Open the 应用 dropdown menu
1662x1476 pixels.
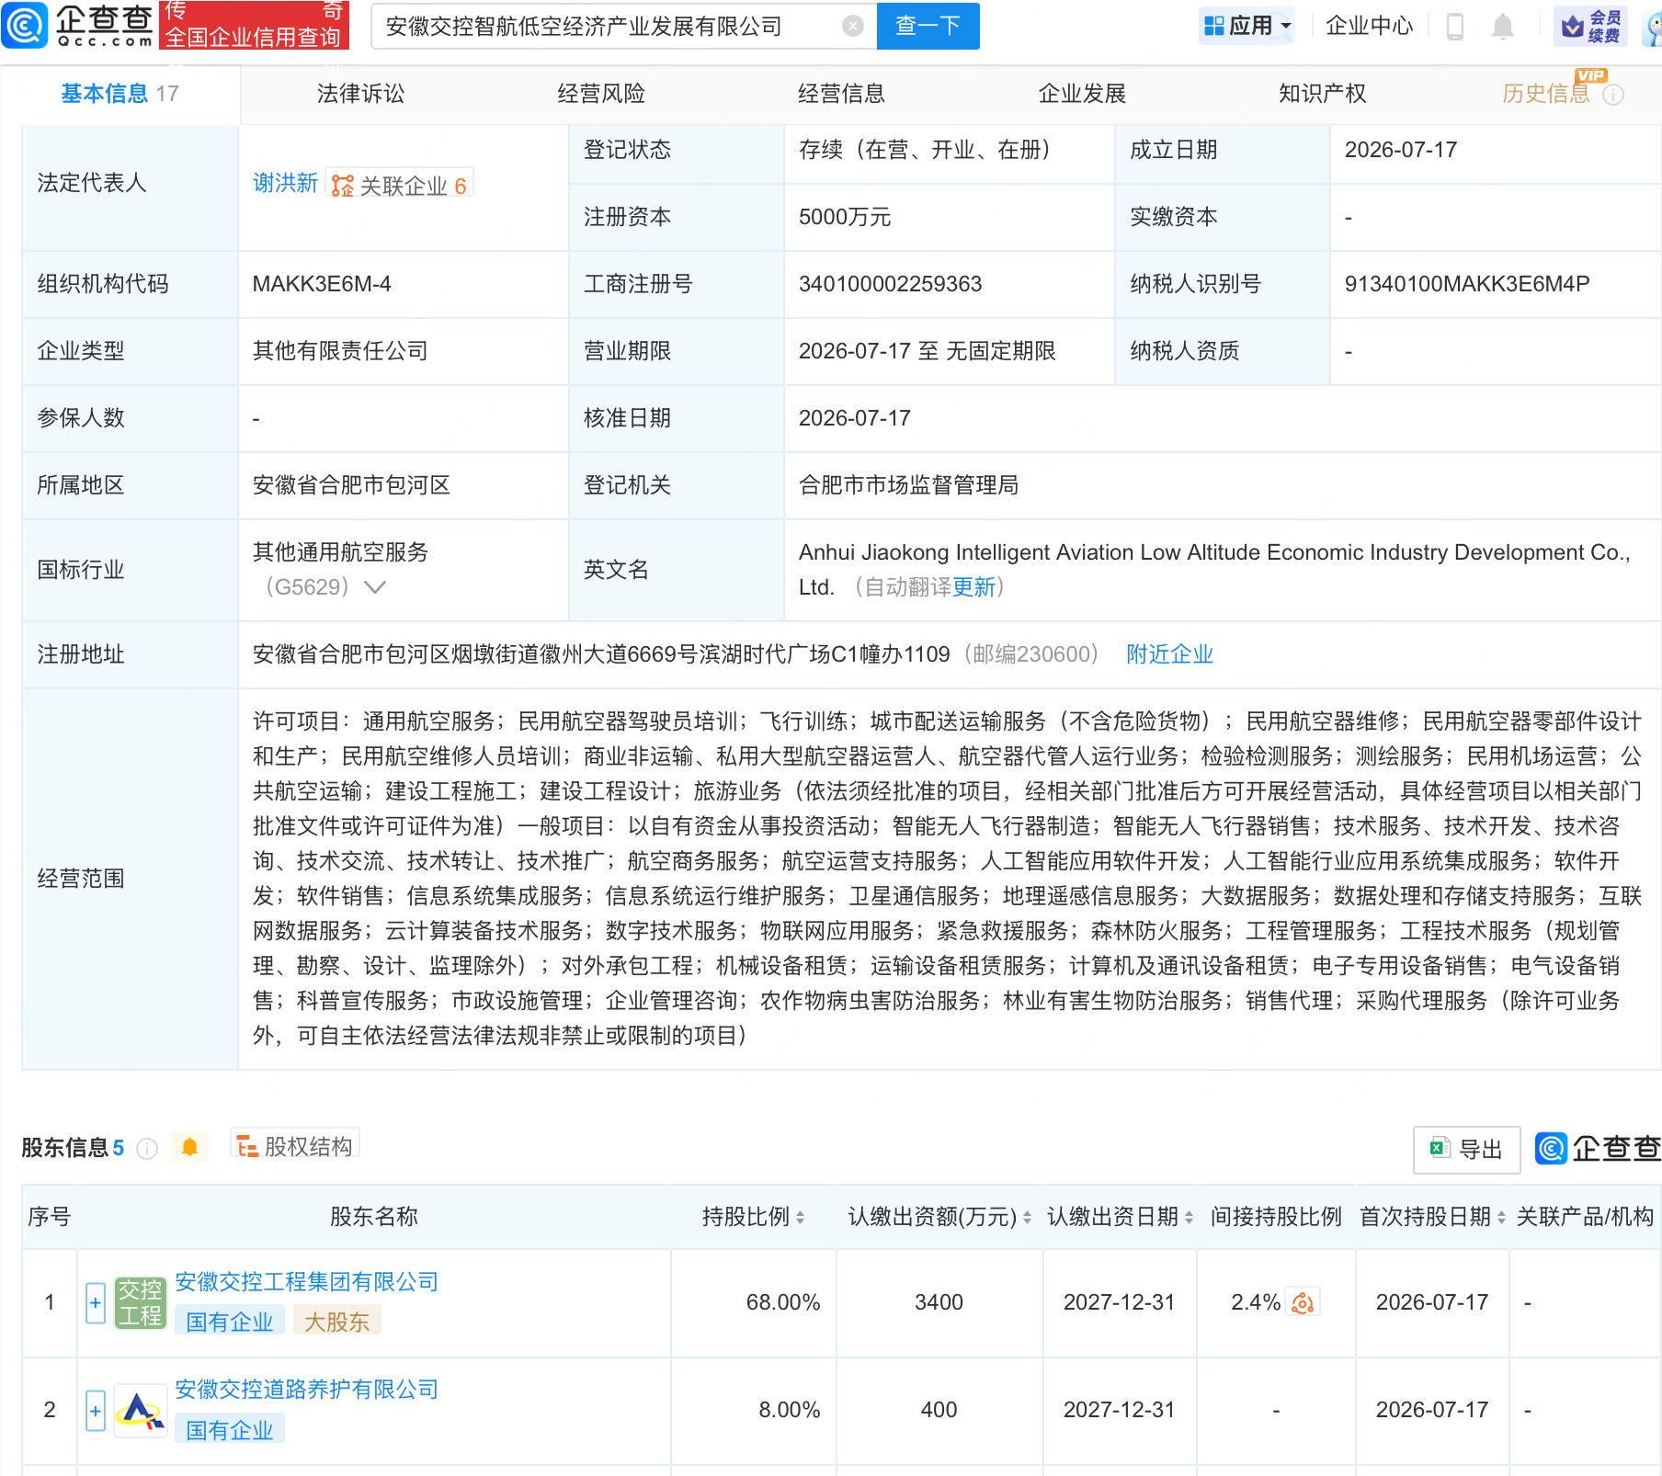(1247, 26)
